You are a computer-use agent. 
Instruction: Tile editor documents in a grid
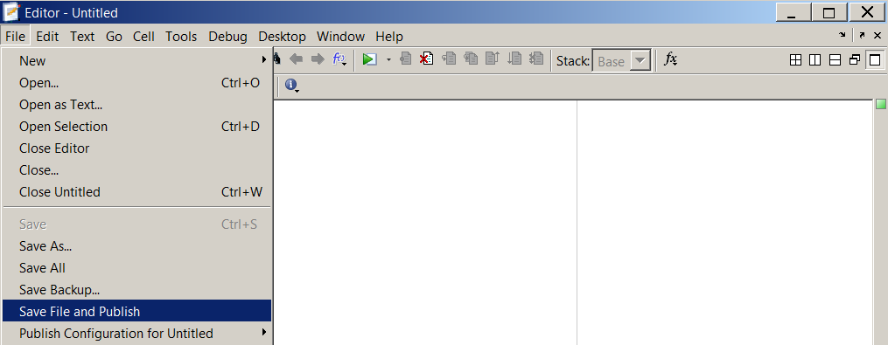point(795,60)
